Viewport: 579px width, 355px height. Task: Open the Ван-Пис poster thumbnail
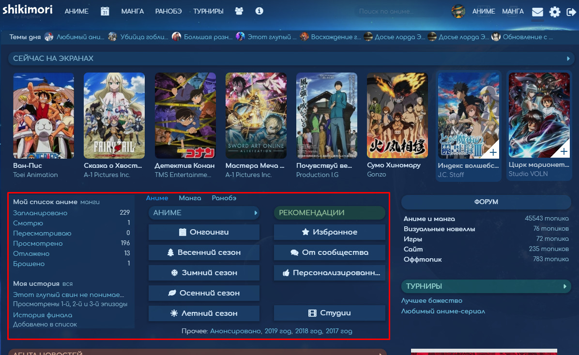44,116
